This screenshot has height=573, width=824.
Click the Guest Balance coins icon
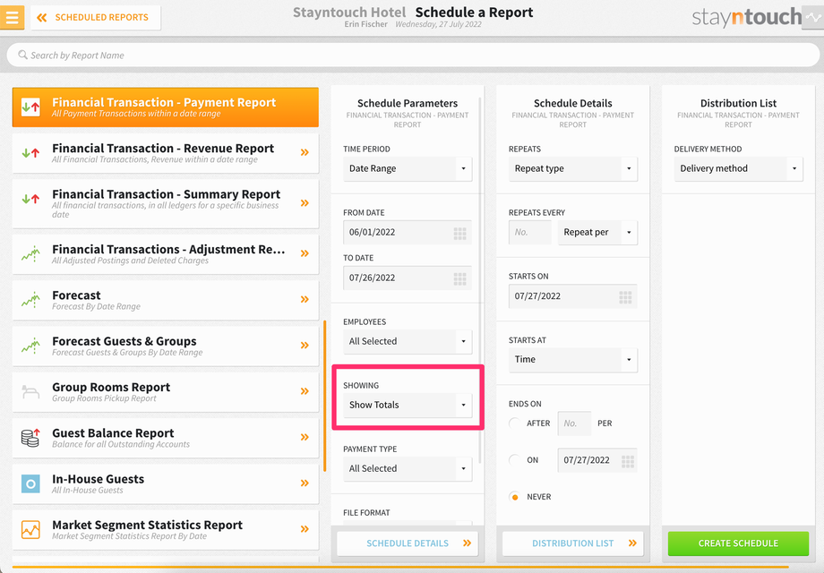click(x=30, y=438)
